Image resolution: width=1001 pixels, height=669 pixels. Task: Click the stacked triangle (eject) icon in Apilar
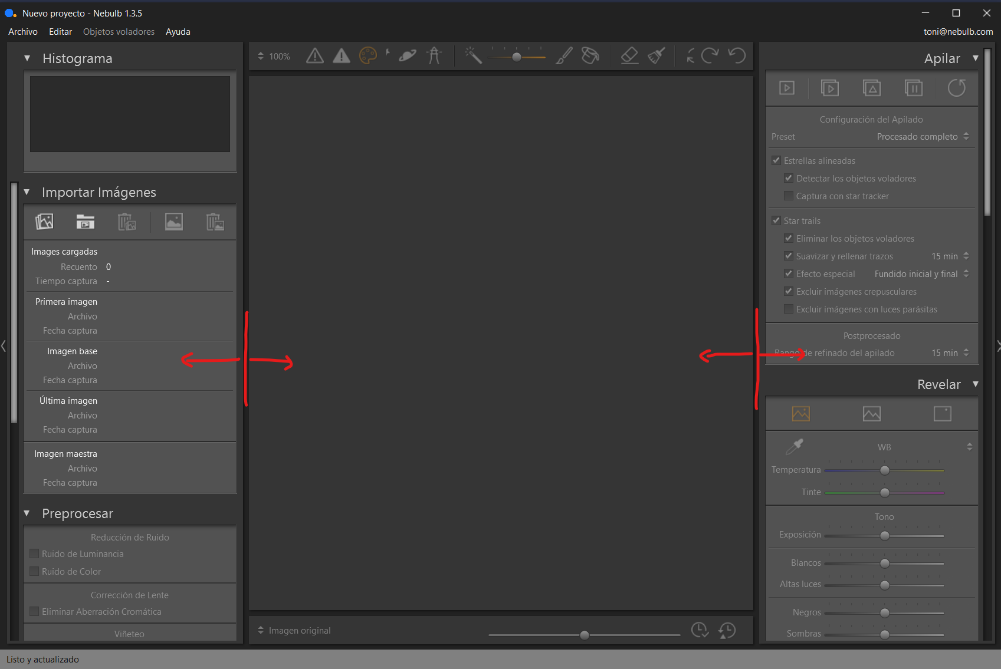[872, 88]
